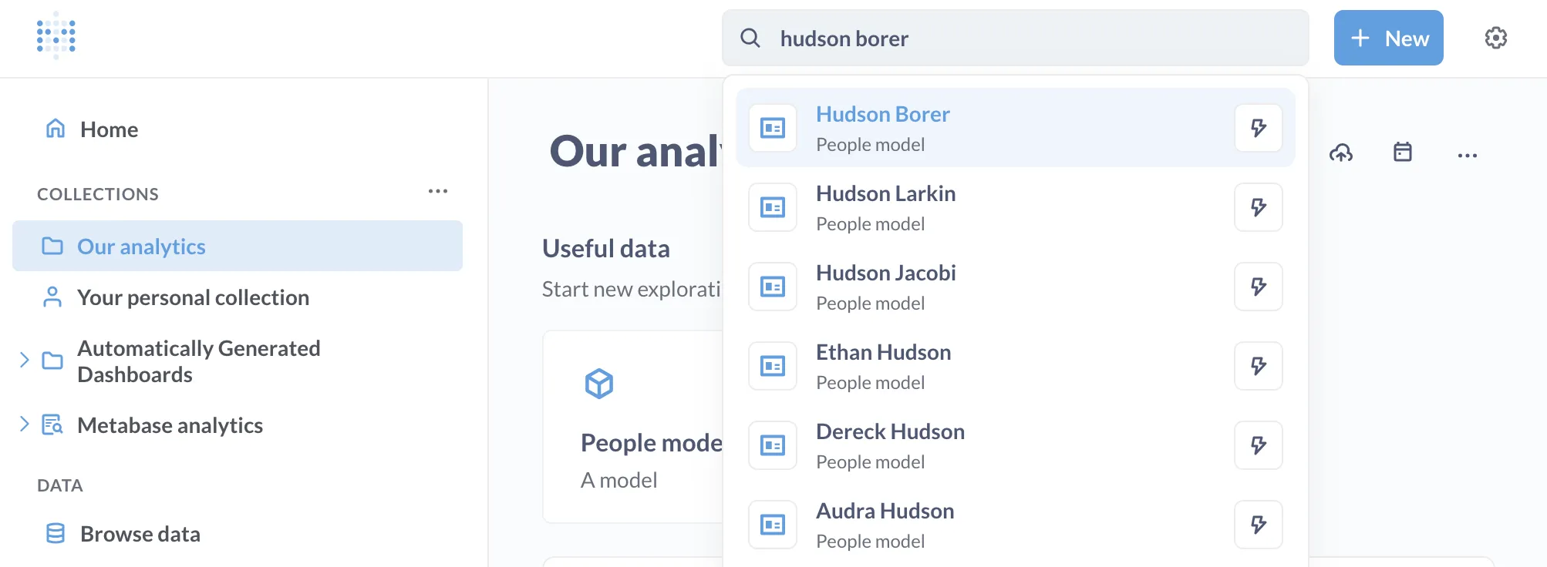Expand Automatically Generated Dashboards
This screenshot has height=567, width=1547.
24,359
